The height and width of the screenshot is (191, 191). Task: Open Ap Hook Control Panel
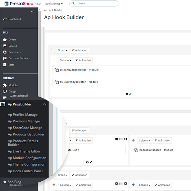(25, 171)
